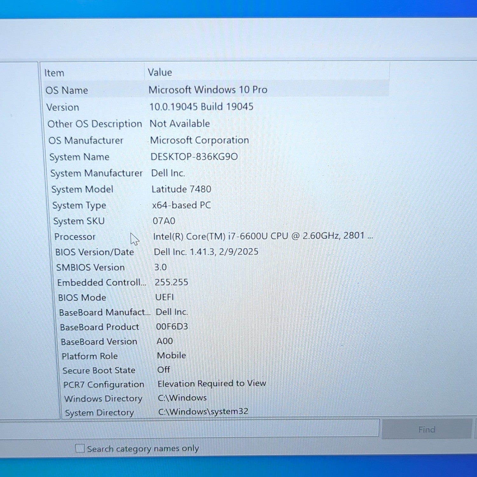Select the System Manufacturer row label
Screen dimensions: 477x477
click(97, 173)
